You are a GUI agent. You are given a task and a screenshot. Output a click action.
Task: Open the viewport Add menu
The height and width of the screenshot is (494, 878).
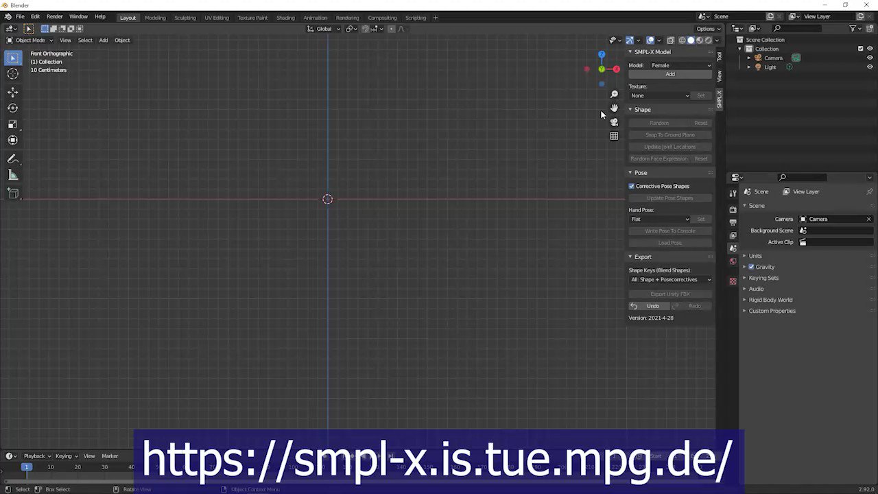104,40
